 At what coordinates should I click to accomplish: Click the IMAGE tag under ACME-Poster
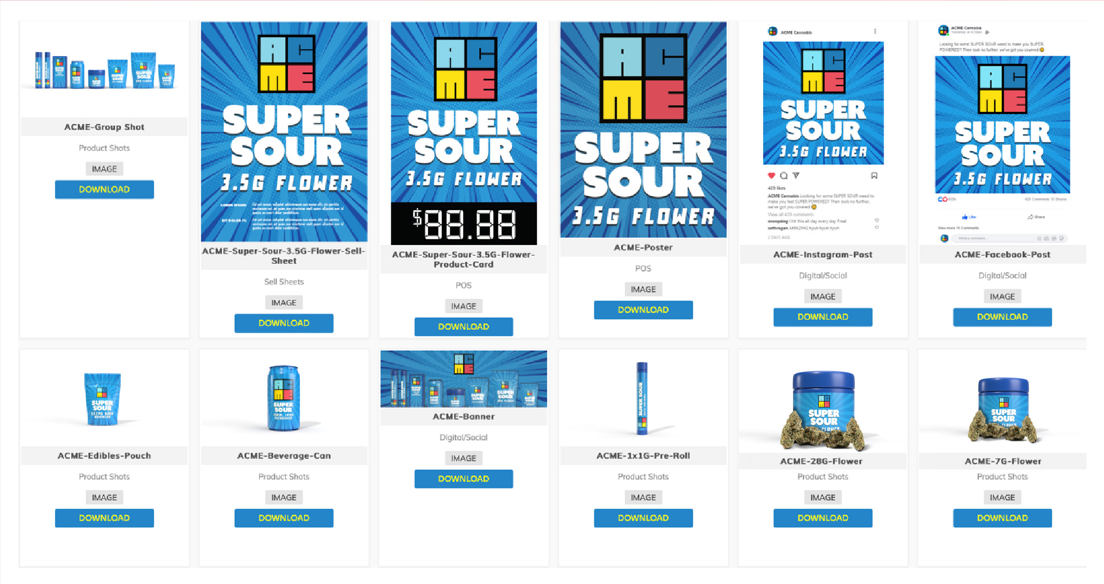coord(643,289)
